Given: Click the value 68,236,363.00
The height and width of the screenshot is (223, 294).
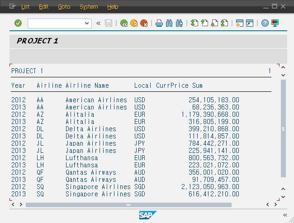Looking at the screenshot, I should point(216,107).
